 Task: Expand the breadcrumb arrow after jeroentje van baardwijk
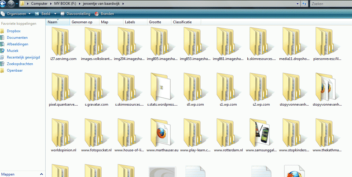tap(123, 4)
